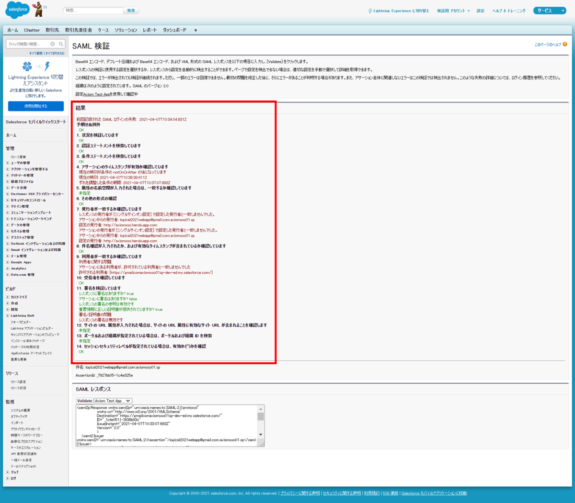Expand the ジョブ tree node

tap(8, 472)
